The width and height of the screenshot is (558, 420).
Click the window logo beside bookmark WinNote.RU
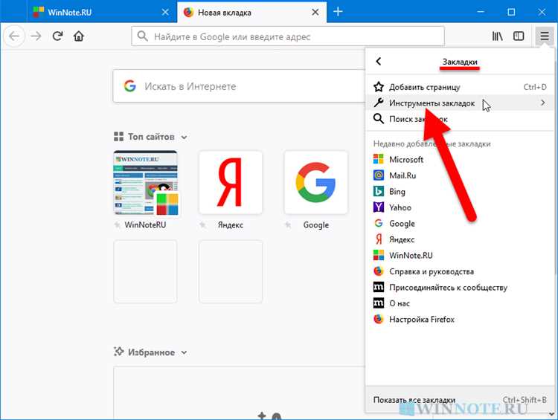[x=378, y=255]
